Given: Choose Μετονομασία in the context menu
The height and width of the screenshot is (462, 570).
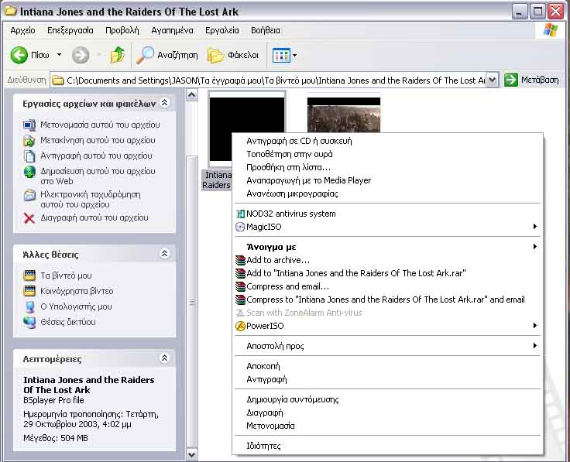Looking at the screenshot, I should [x=387, y=426].
